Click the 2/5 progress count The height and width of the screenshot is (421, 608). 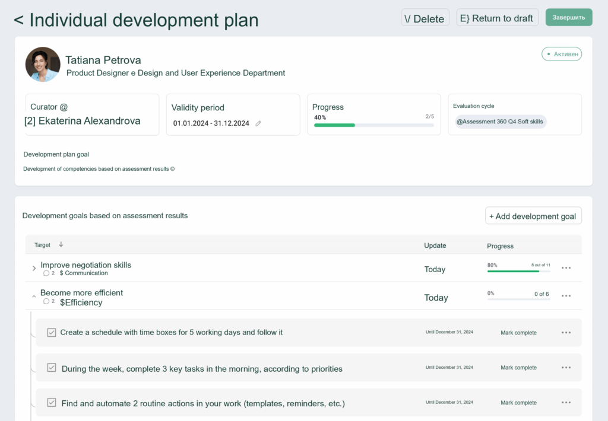(x=430, y=116)
